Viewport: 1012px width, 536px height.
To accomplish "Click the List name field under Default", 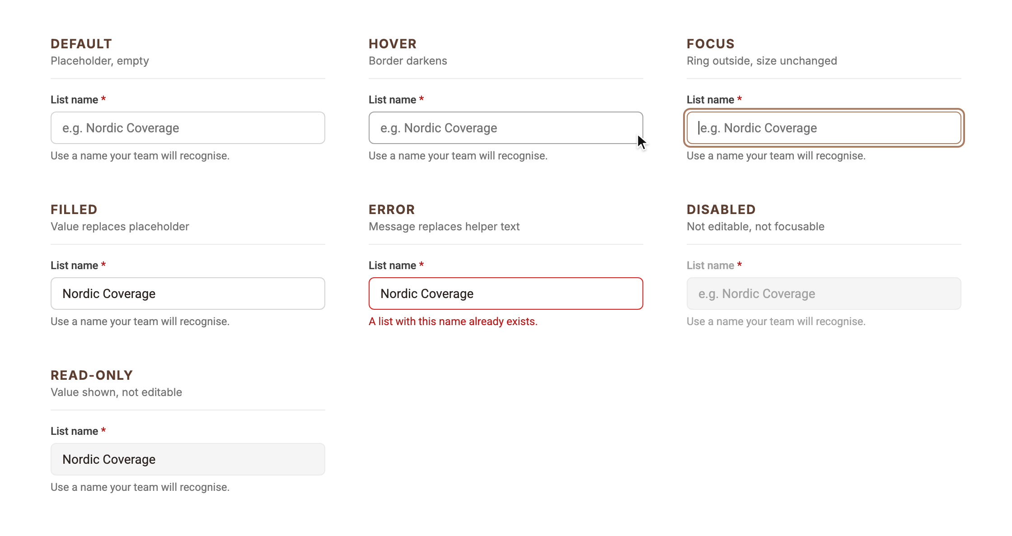I will [x=188, y=128].
